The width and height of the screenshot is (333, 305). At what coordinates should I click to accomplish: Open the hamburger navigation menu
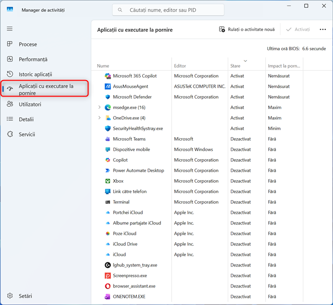coord(10,29)
